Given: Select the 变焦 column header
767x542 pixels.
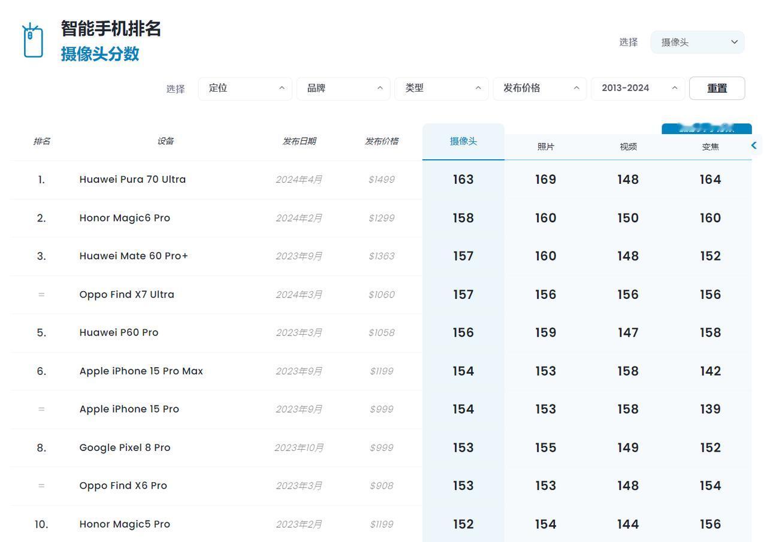Looking at the screenshot, I should point(710,147).
